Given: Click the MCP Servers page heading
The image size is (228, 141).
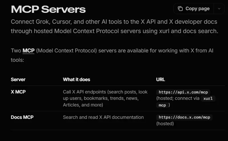Looking at the screenshot, I should 48,9.
